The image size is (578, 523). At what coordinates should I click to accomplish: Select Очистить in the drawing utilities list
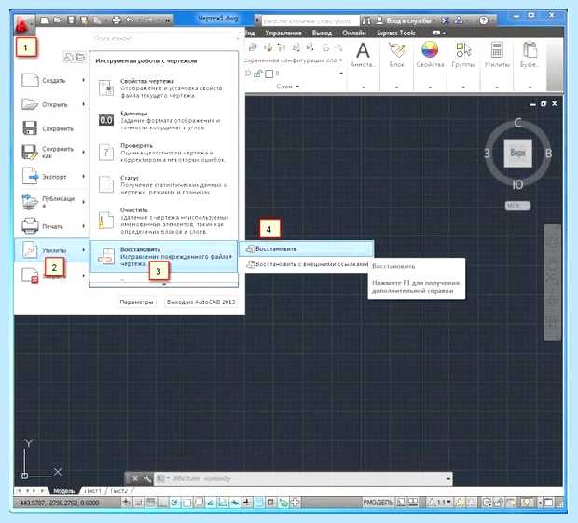[x=164, y=221]
